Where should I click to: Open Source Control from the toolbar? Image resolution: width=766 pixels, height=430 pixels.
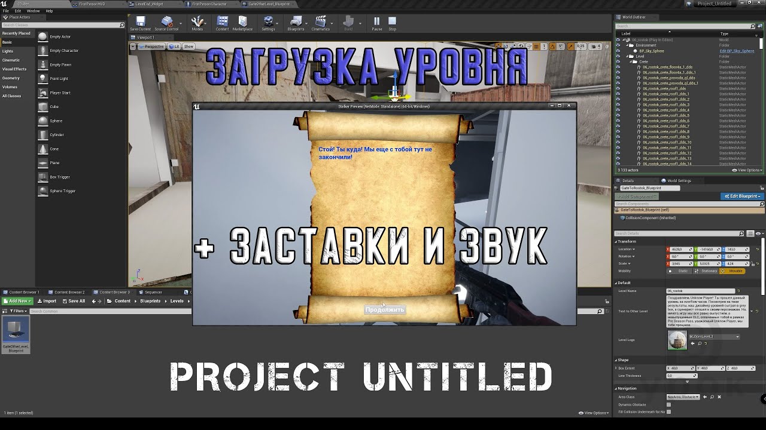[166, 23]
